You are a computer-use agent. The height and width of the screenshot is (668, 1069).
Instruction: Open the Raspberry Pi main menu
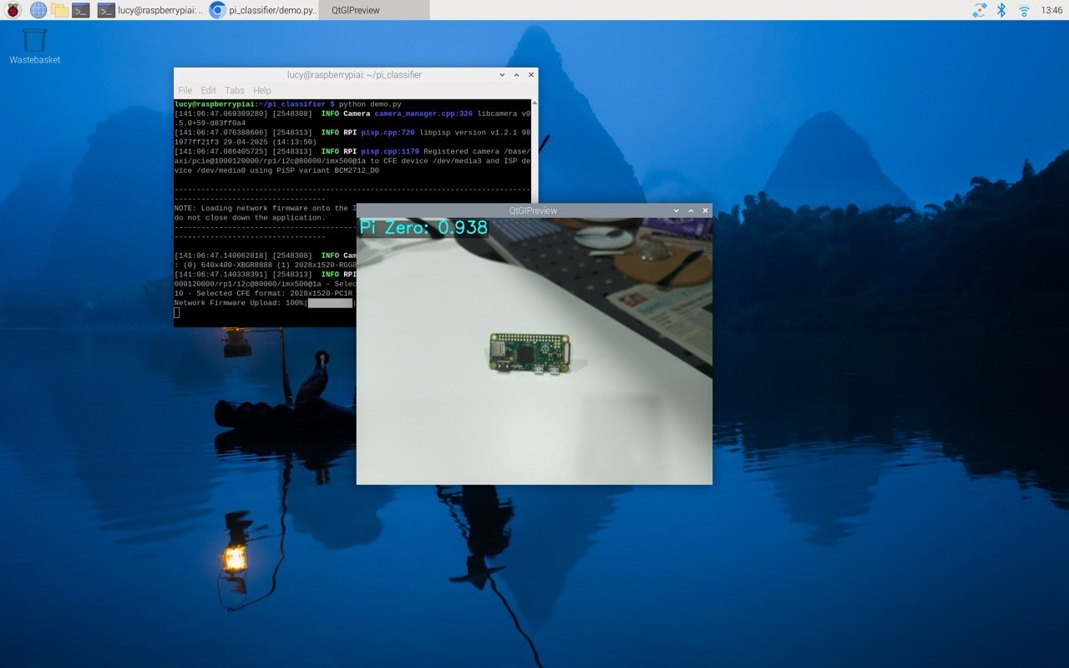(13, 10)
